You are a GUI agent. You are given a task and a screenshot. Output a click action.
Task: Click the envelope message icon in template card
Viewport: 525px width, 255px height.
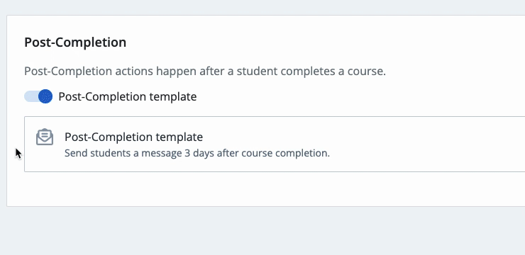coord(45,137)
